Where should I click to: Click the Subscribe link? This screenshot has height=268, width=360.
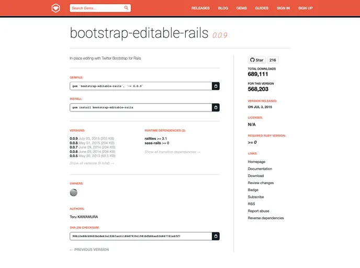point(256,197)
